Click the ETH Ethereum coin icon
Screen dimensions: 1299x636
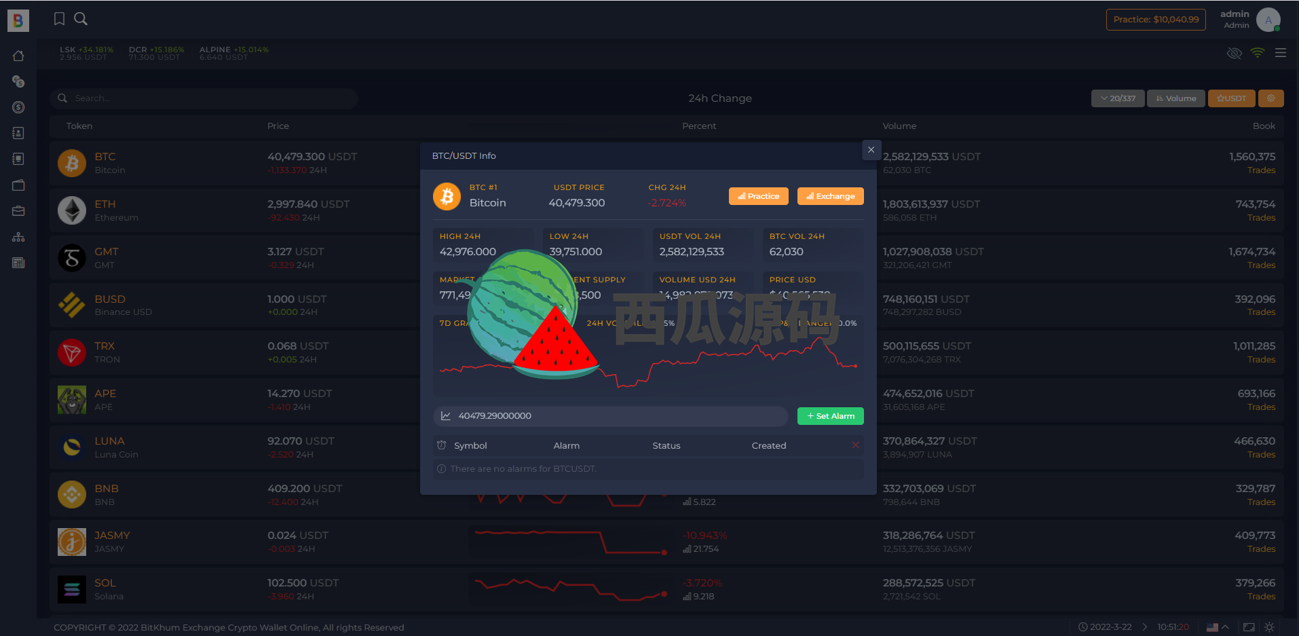72,210
